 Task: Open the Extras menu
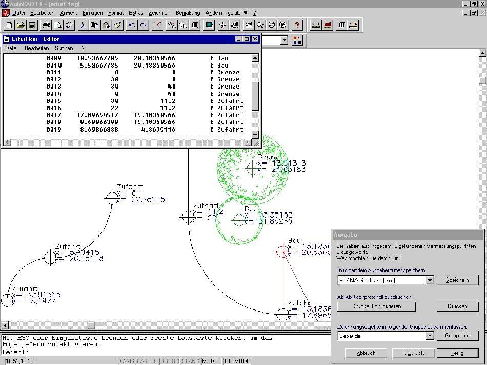(x=136, y=13)
